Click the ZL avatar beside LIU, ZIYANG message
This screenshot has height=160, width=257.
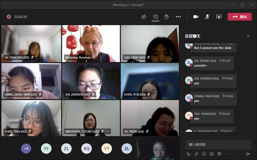tap(189, 62)
